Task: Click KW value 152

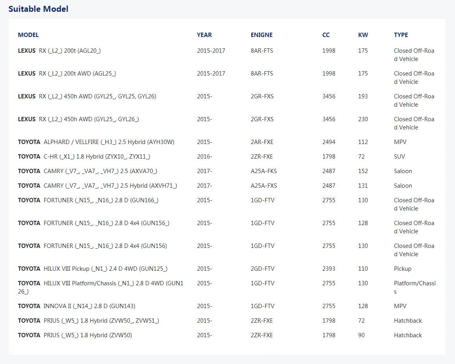Action: tap(363, 171)
